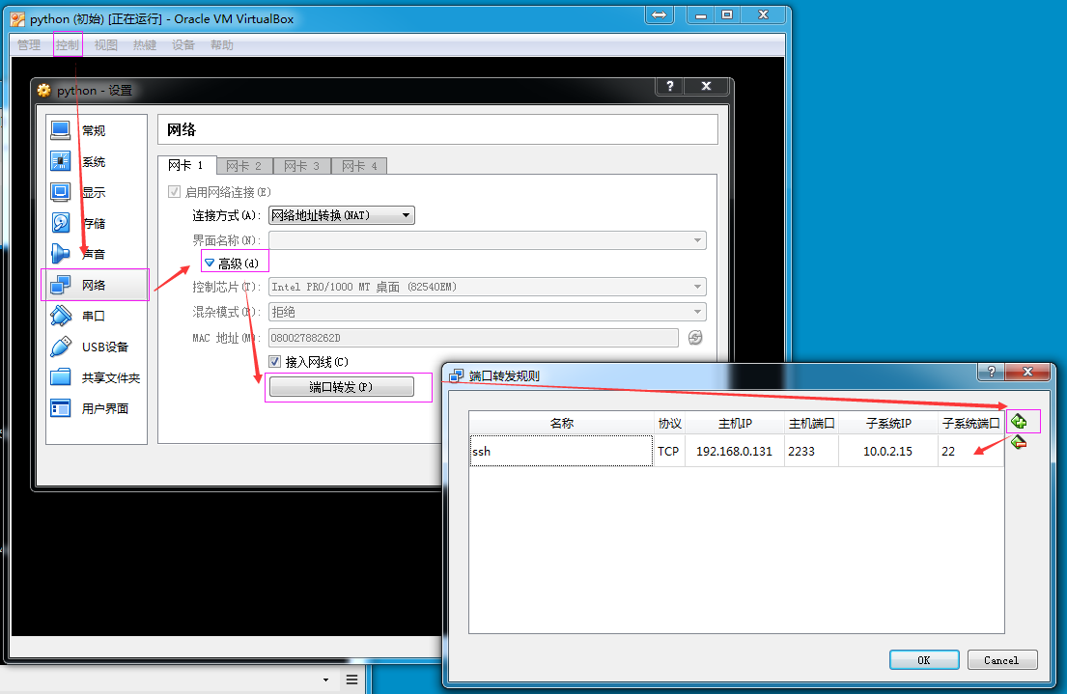Open the 系统 settings category
Image resolution: width=1067 pixels, height=694 pixels.
[x=97, y=161]
